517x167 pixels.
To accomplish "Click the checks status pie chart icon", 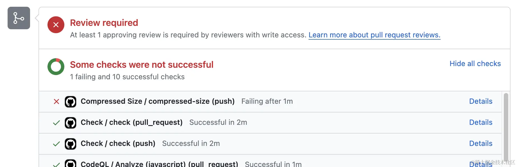I will click(x=56, y=67).
